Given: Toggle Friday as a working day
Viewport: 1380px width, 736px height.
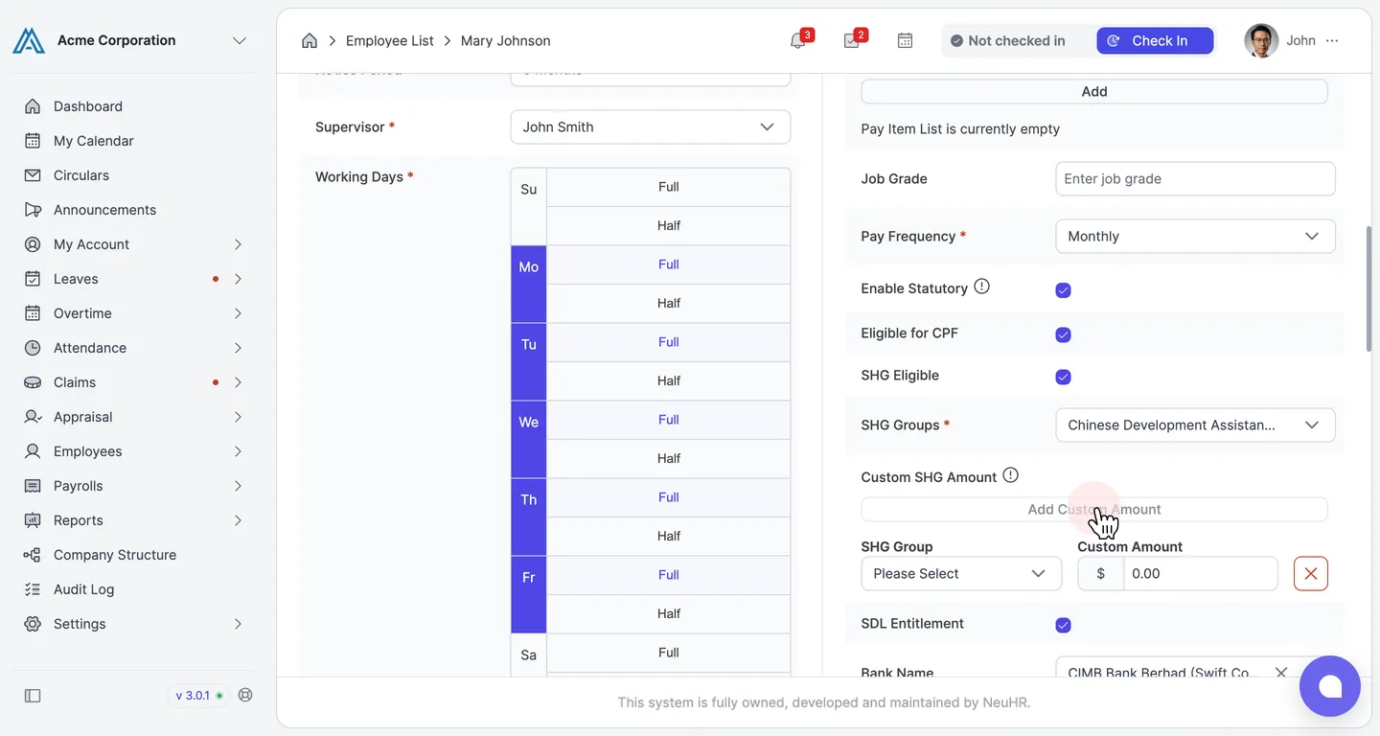Looking at the screenshot, I should (x=529, y=594).
